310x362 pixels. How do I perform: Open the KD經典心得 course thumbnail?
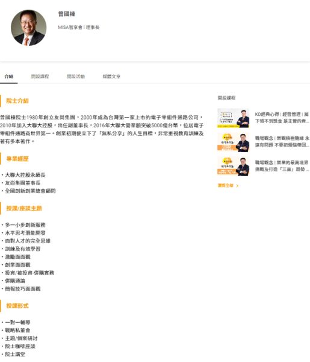[x=234, y=118]
